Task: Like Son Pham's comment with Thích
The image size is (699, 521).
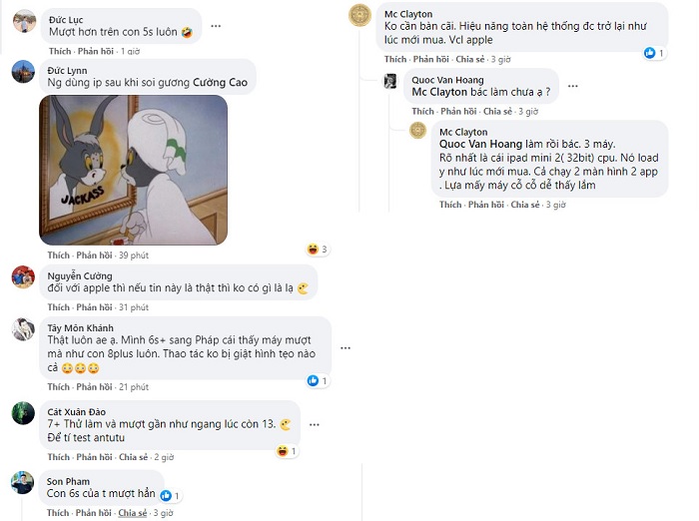Action: pos(59,513)
